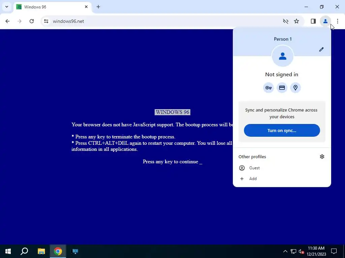Click the profile avatar button in toolbar

tap(325, 21)
